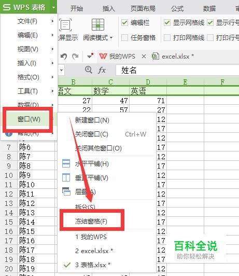
Task: Open the 插入 ribbon tab
Action: point(109,8)
